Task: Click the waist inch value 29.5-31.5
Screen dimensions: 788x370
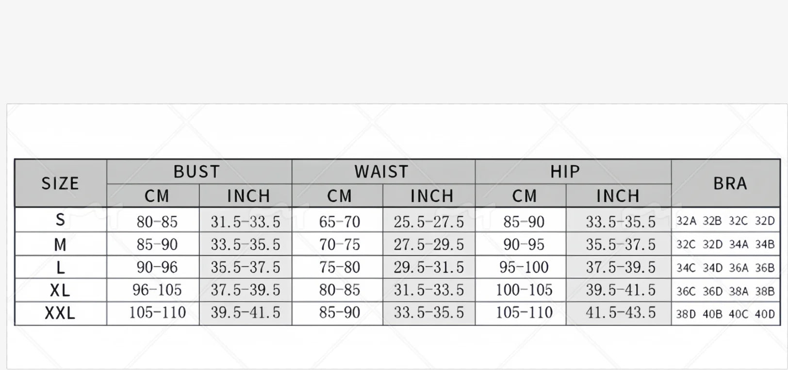Action: click(x=428, y=267)
